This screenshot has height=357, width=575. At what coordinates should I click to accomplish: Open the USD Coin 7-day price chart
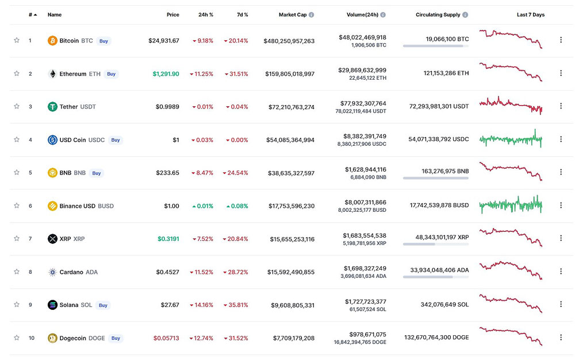tap(511, 139)
